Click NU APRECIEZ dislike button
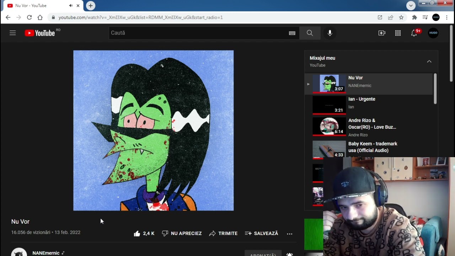455x256 pixels. (x=182, y=233)
